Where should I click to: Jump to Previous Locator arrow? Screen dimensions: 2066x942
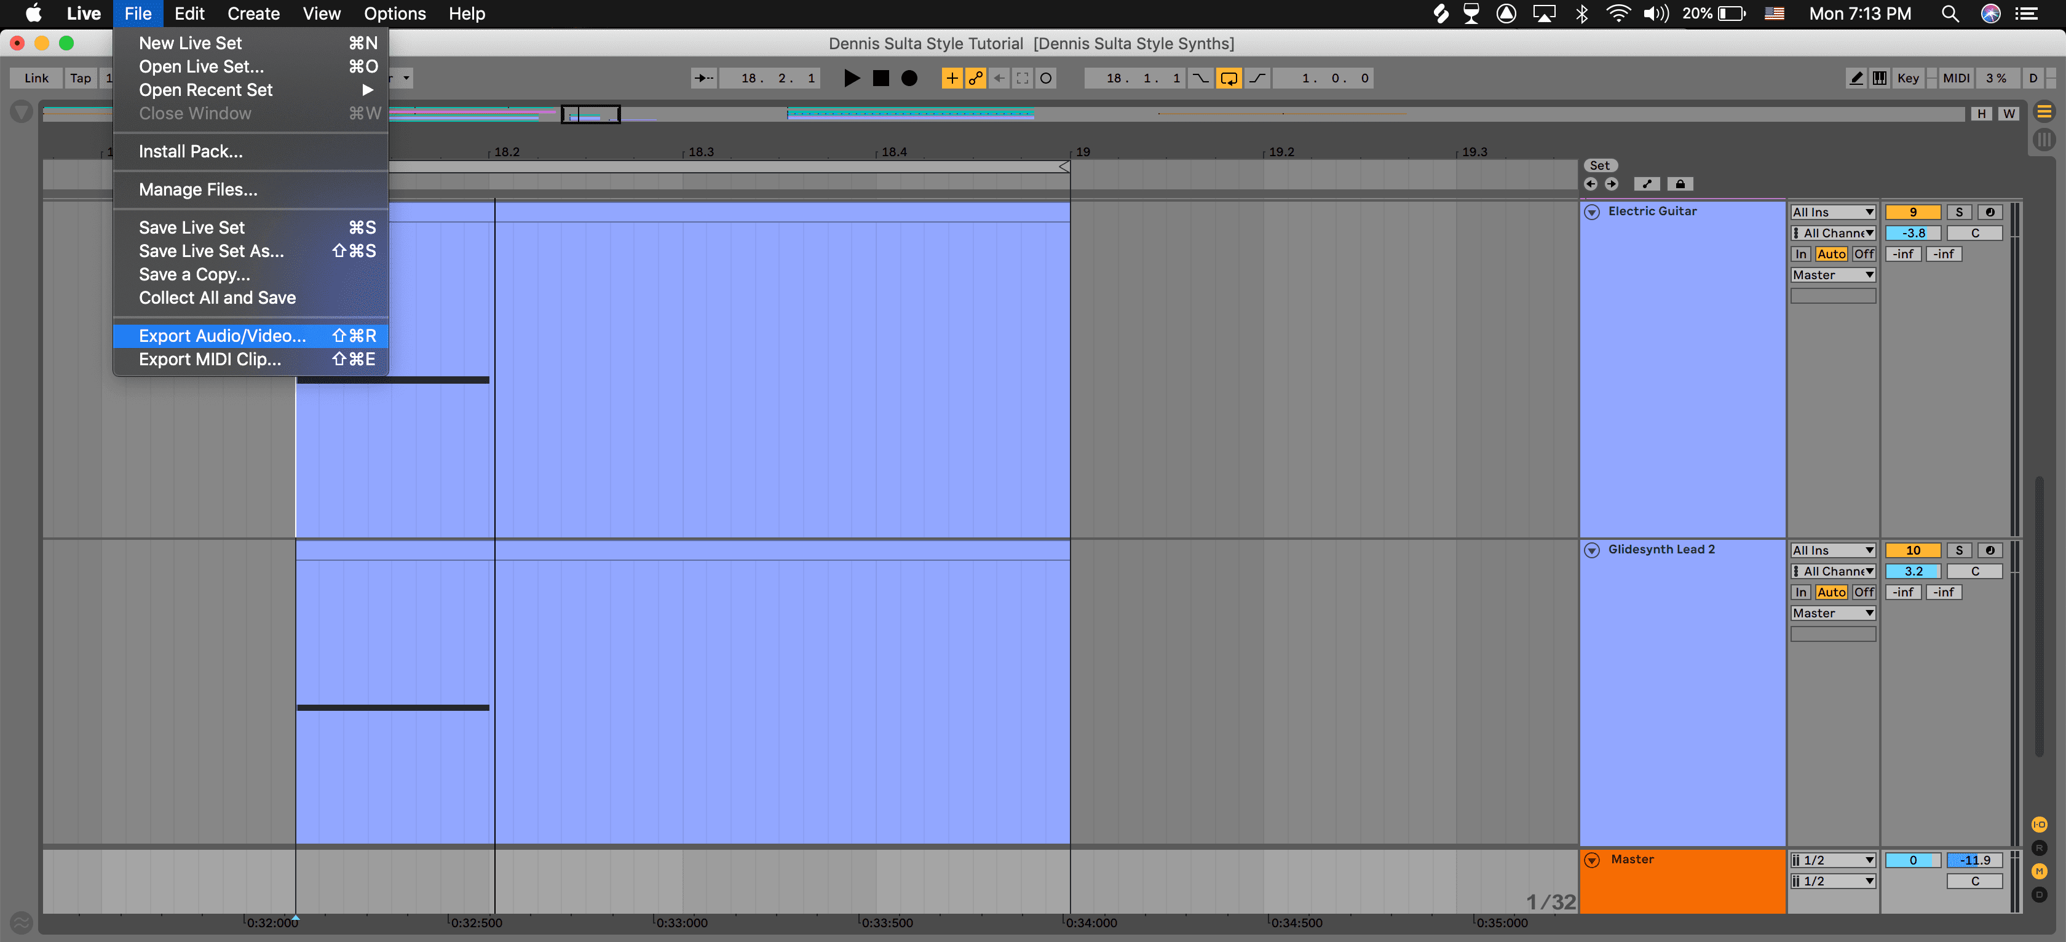pos(1591,184)
